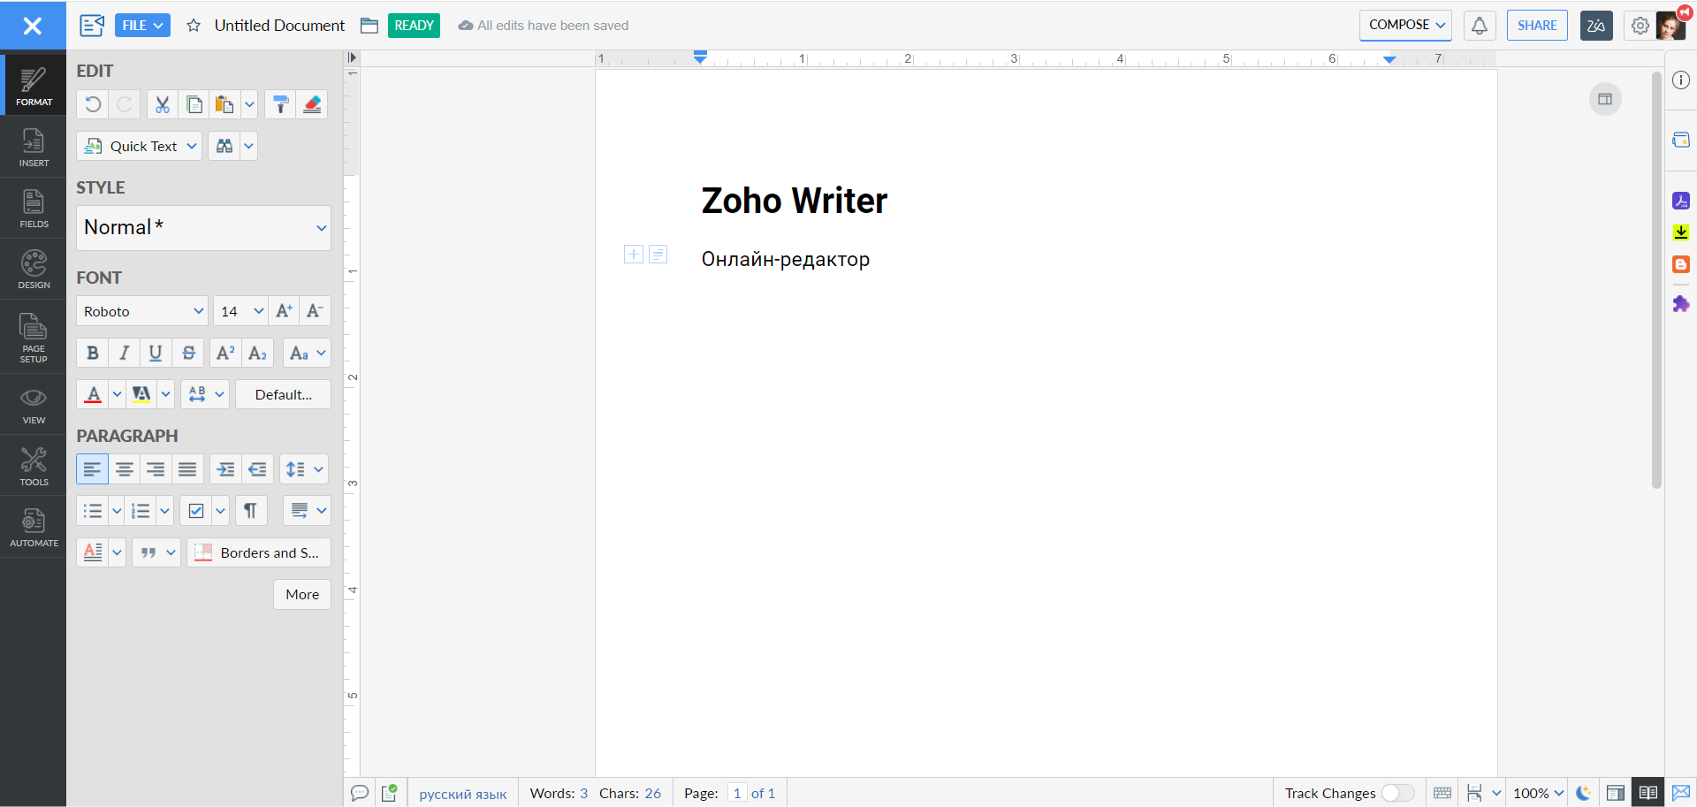
Task: Apply the yellow text highlight color
Action: pos(141,394)
